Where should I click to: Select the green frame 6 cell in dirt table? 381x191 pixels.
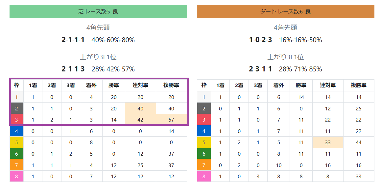(x=204, y=154)
